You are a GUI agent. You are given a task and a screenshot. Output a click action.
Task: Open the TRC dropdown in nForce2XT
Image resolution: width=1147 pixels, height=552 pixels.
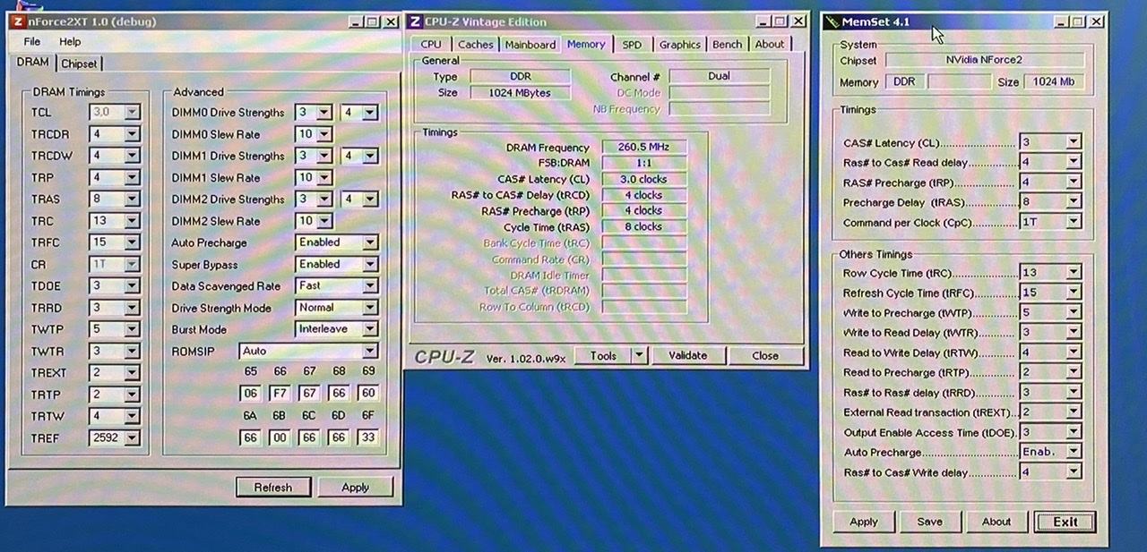[132, 221]
